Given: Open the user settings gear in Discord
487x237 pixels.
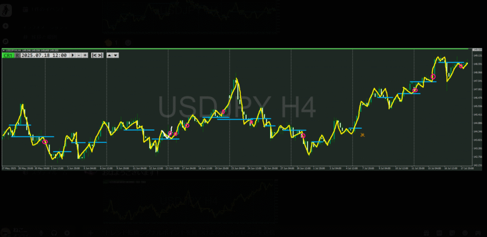Looking at the screenshot, I should tap(67, 233).
